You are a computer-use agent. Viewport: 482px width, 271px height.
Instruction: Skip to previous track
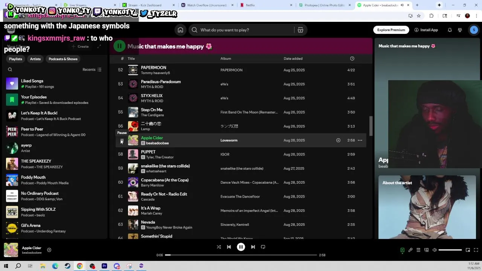(x=229, y=247)
